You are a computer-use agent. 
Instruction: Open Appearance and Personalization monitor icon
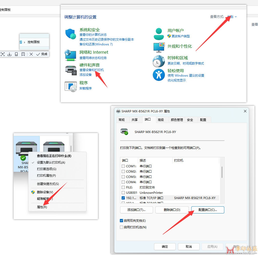pyautogui.click(x=159, y=47)
